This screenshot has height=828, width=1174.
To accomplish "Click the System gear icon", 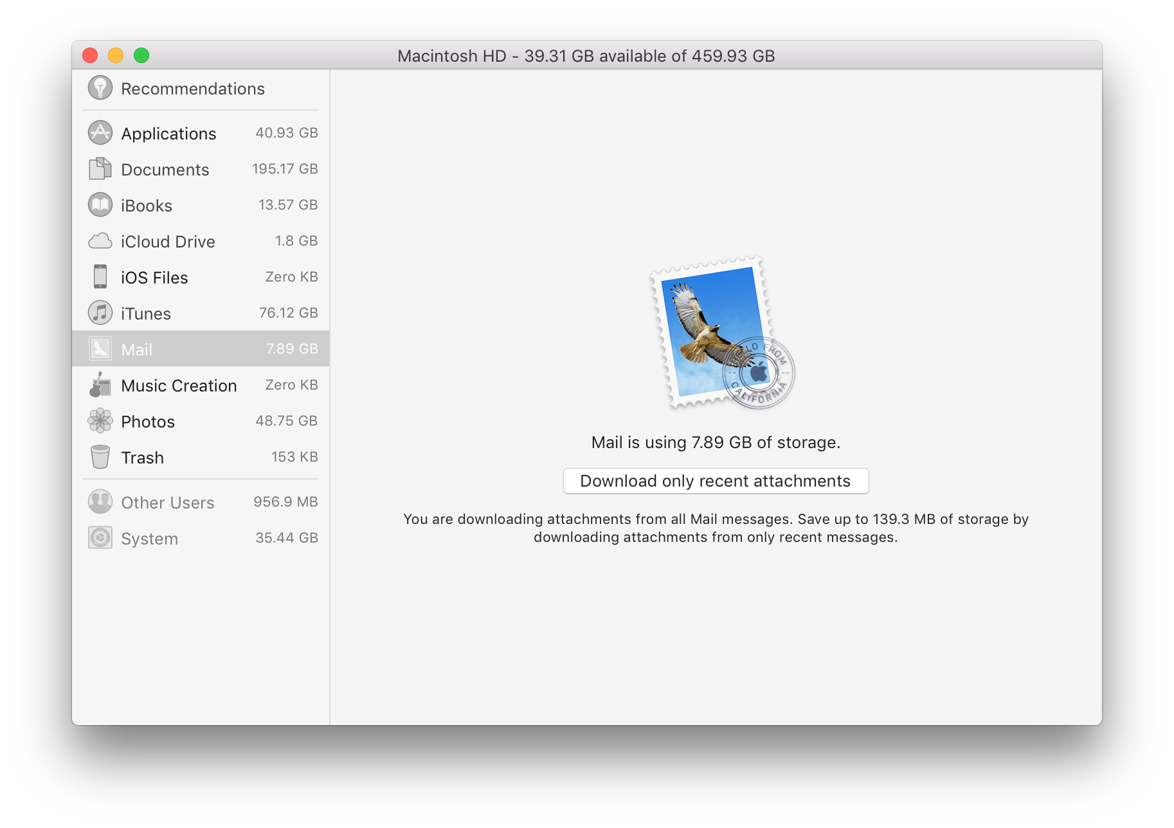I will 100,538.
